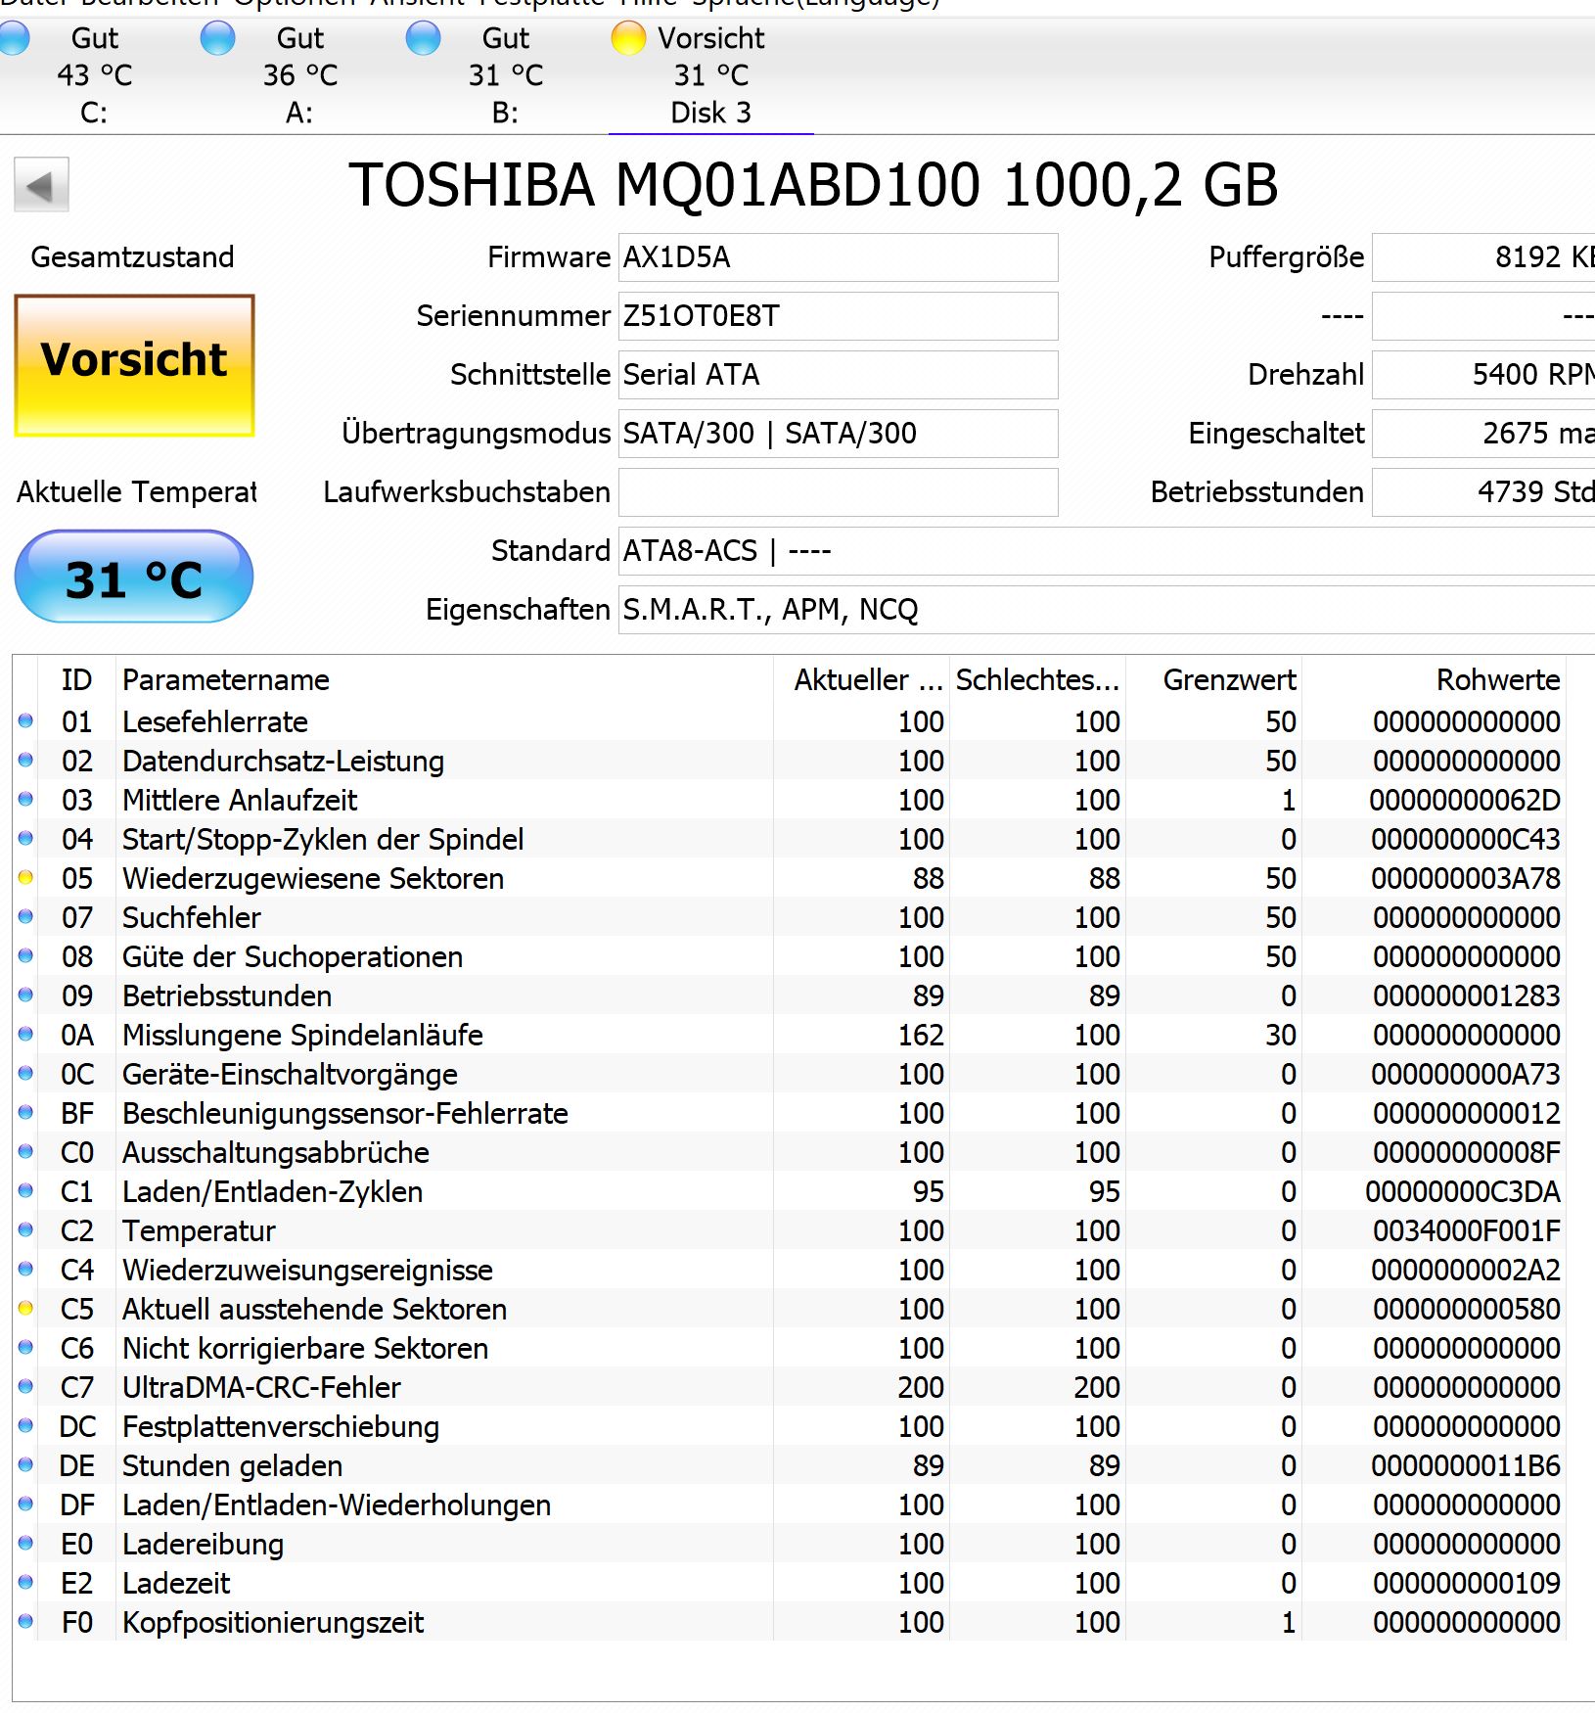
Task: Click the blue status dot for UltraDMA-CRC-Fehler
Action: coord(25,1386)
